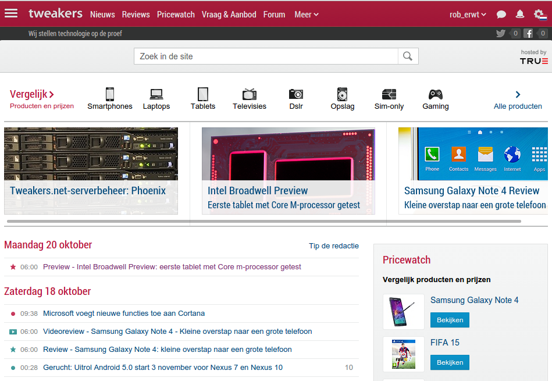Viewport: 552px width, 381px height.
Task: Click the Zoek in de site search field
Action: [266, 56]
